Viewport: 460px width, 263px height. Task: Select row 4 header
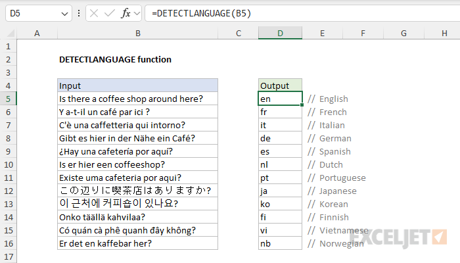tap(8, 85)
